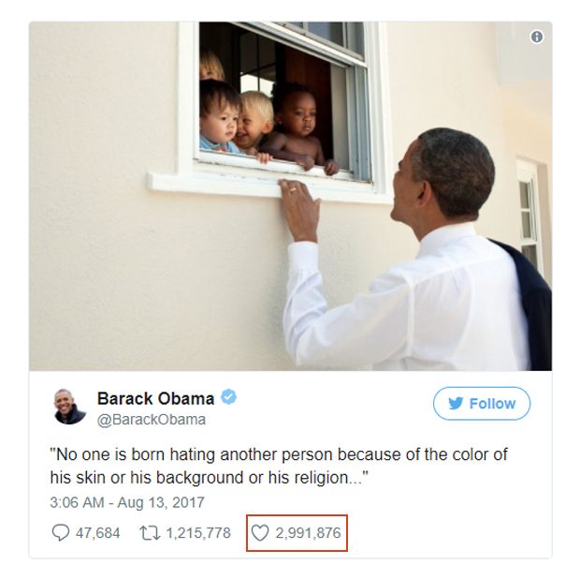Click the first line of quote beginning "No one is born"
580x580 pixels.
click(x=279, y=454)
